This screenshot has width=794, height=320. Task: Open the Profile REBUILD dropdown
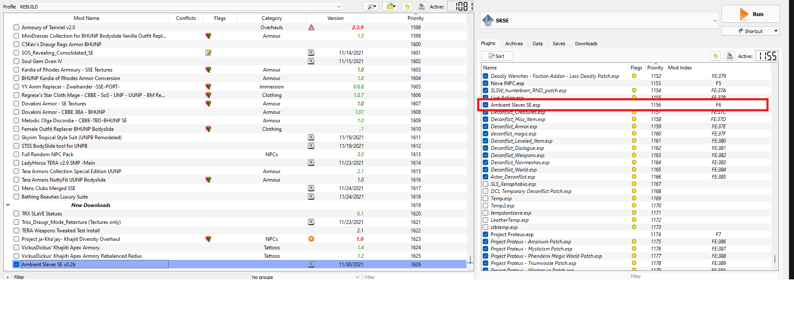(181, 7)
